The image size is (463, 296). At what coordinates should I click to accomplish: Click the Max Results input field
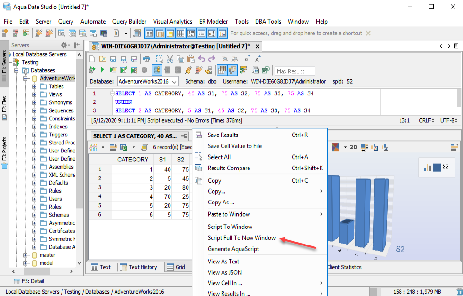295,71
